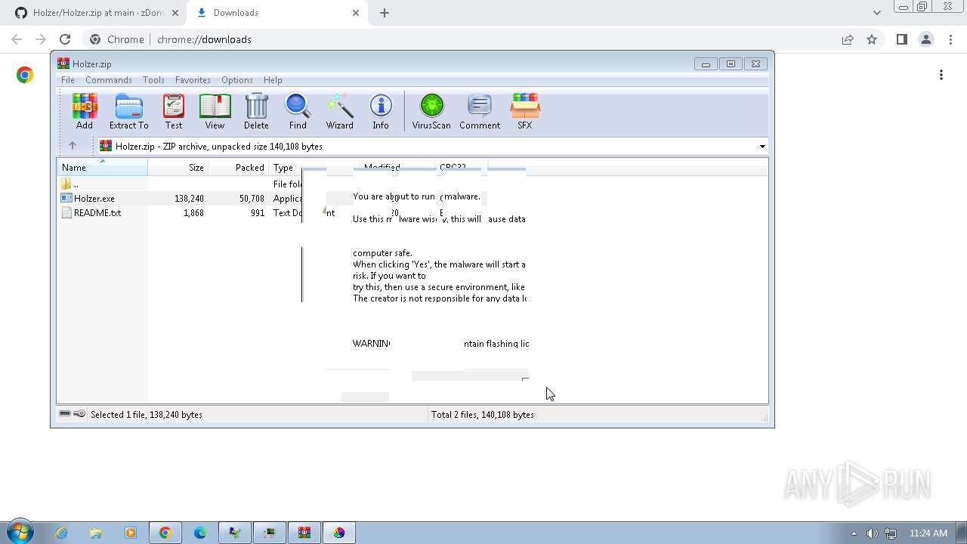Sort files by Name column header
The height and width of the screenshot is (544, 967).
point(103,168)
